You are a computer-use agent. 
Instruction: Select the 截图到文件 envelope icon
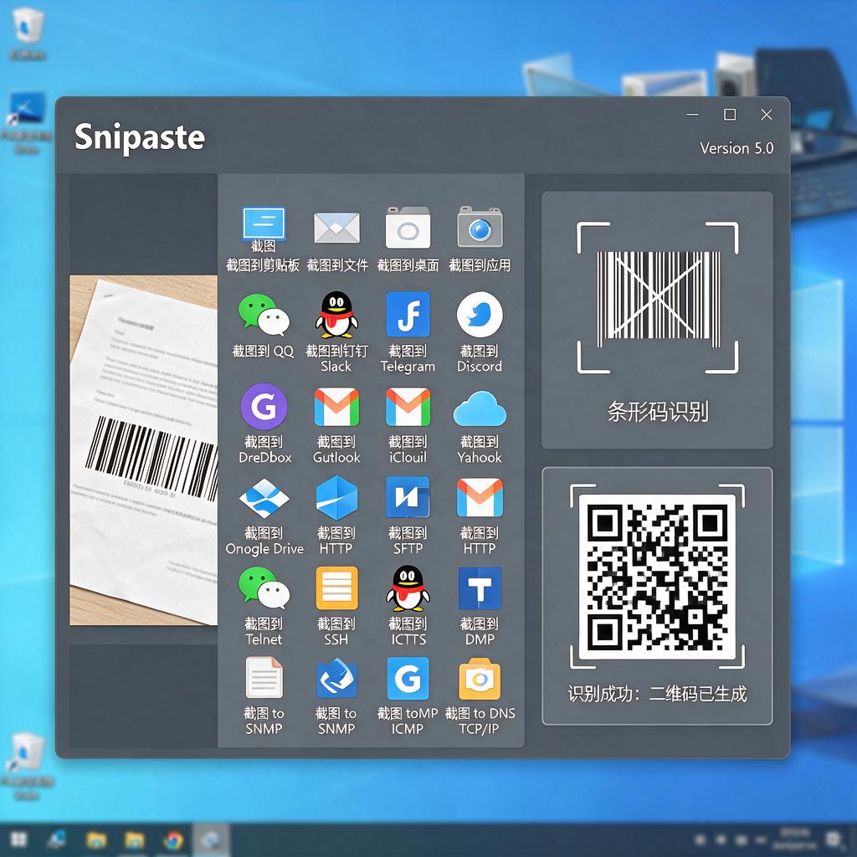pyautogui.click(x=336, y=228)
